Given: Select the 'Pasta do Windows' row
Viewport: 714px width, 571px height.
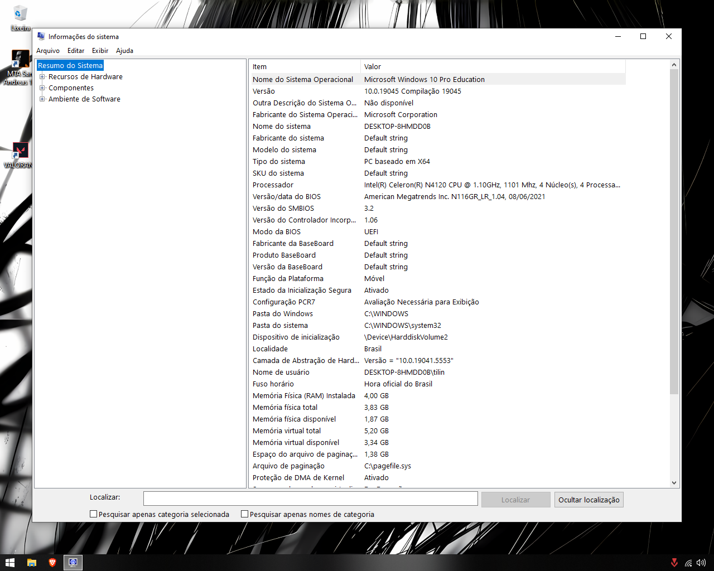Looking at the screenshot, I should [x=438, y=314].
